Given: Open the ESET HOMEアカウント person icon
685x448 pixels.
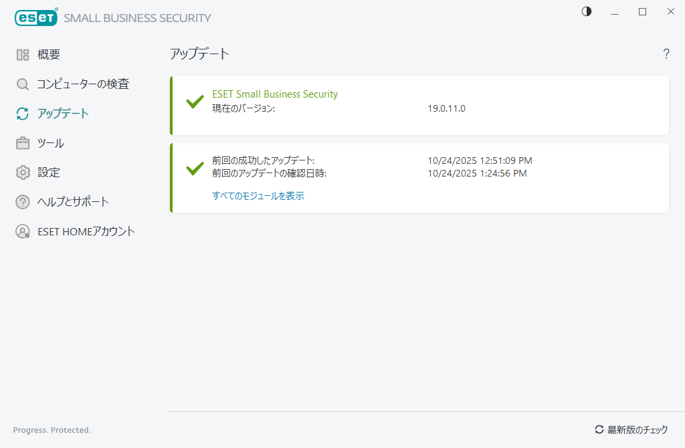Looking at the screenshot, I should click(x=23, y=231).
